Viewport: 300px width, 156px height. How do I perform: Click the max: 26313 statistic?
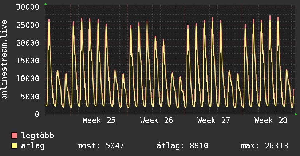264,146
